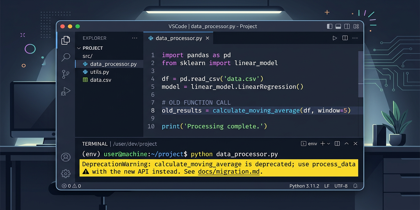Split the editor to the right
Image resolution: width=420 pixels, height=210 pixels.
(x=345, y=38)
